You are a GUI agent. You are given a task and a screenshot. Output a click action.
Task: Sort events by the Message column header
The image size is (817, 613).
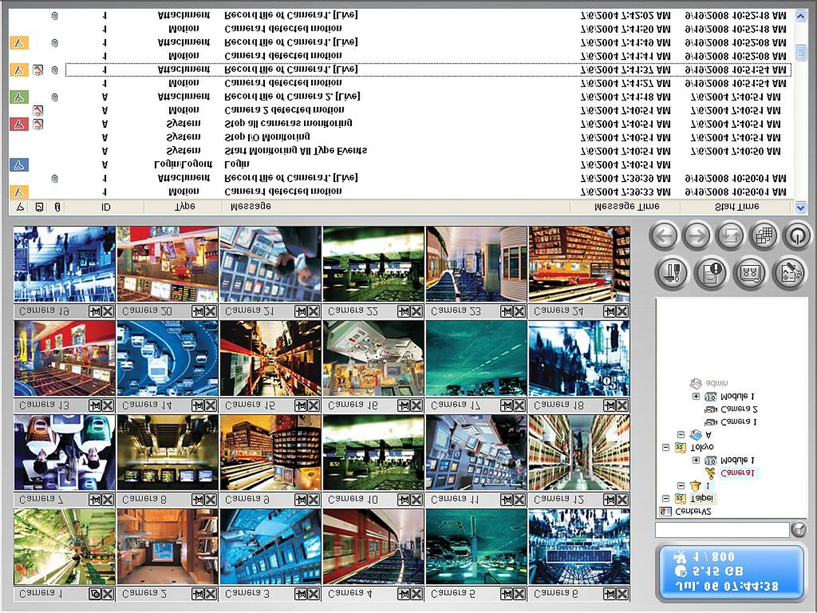coord(395,207)
